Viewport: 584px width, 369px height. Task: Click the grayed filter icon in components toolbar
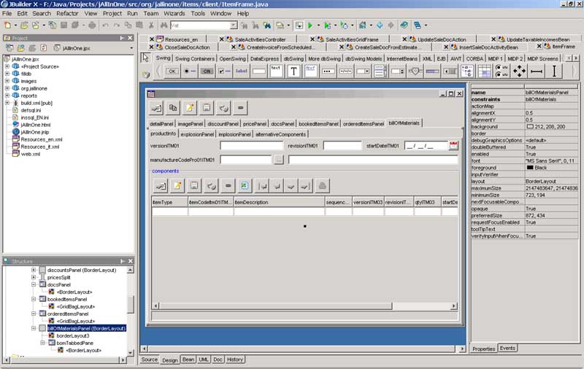point(322,186)
